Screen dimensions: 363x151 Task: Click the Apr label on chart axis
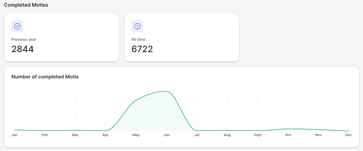106,135
